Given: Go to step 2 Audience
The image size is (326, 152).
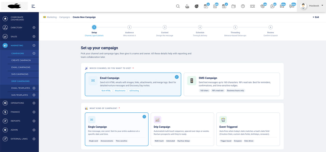Looking at the screenshot, I should (x=129, y=27).
